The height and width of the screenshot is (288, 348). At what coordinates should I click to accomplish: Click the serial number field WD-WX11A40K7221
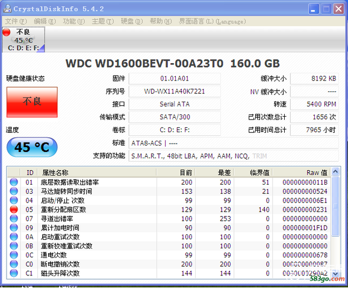click(x=175, y=91)
